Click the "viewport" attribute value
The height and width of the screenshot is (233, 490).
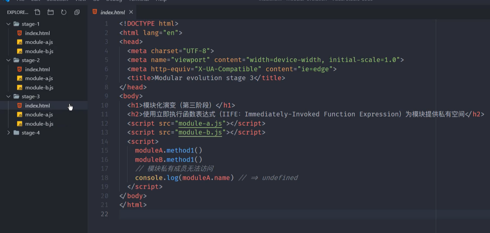click(x=190, y=60)
